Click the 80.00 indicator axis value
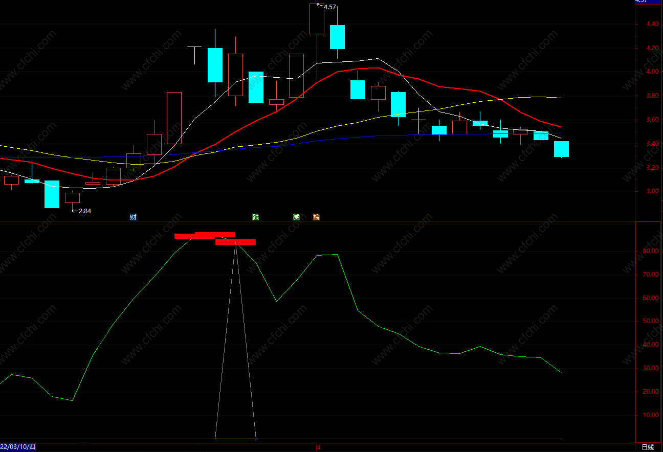 [651, 251]
